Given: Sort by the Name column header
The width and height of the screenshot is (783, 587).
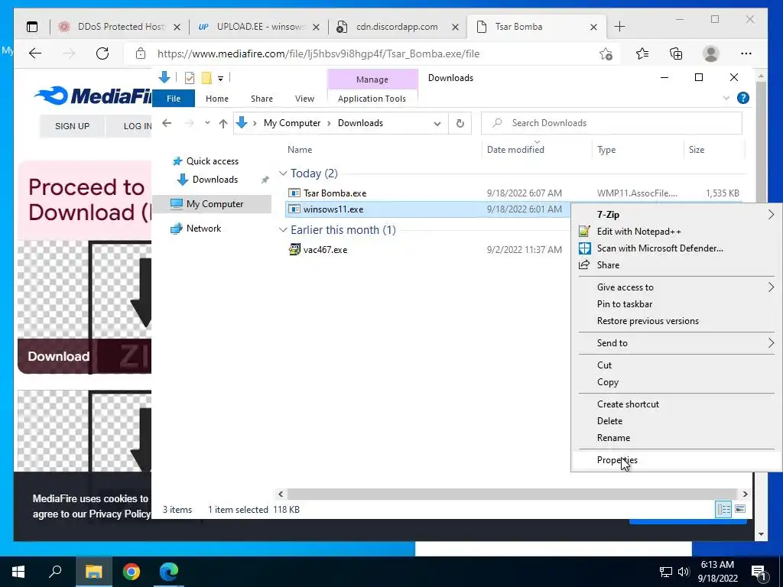Looking at the screenshot, I should [300, 150].
